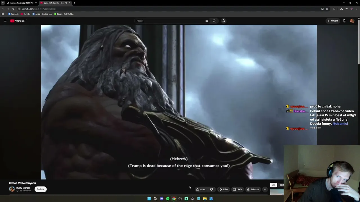This screenshot has height=202, width=360.
Task: Go back to the previous page in Chrome
Action: click(3, 9)
